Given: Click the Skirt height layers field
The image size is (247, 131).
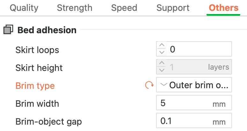Looking at the screenshot, I should click(194, 67).
